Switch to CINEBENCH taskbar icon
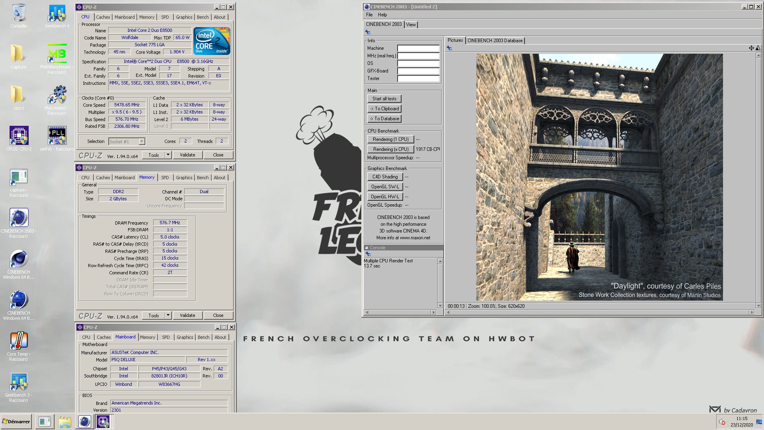This screenshot has height=430, width=764. (84, 422)
